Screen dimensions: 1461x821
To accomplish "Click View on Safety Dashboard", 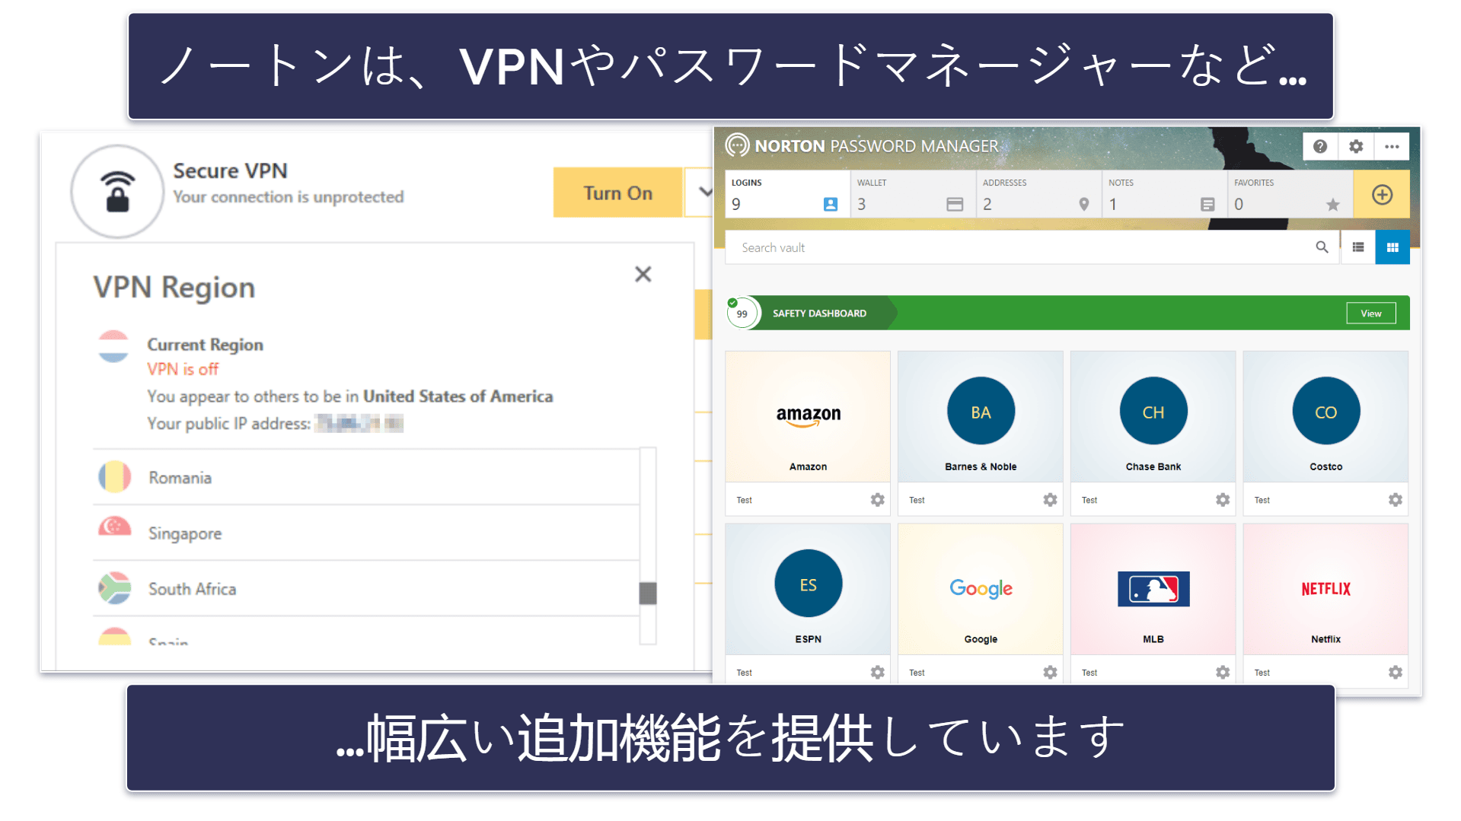I will pos(1371,313).
